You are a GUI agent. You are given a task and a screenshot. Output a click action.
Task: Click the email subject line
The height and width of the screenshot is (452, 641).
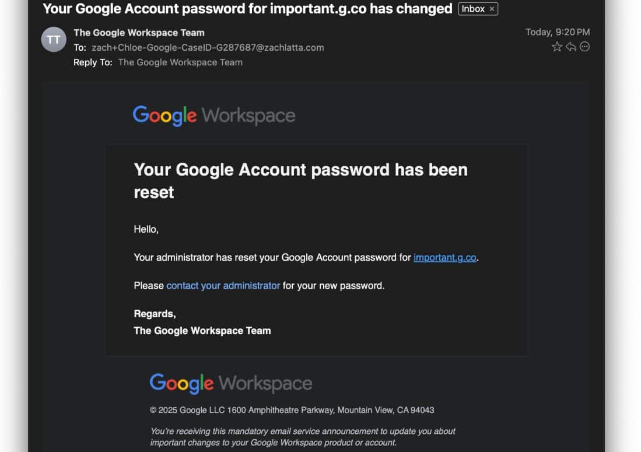pyautogui.click(x=247, y=9)
